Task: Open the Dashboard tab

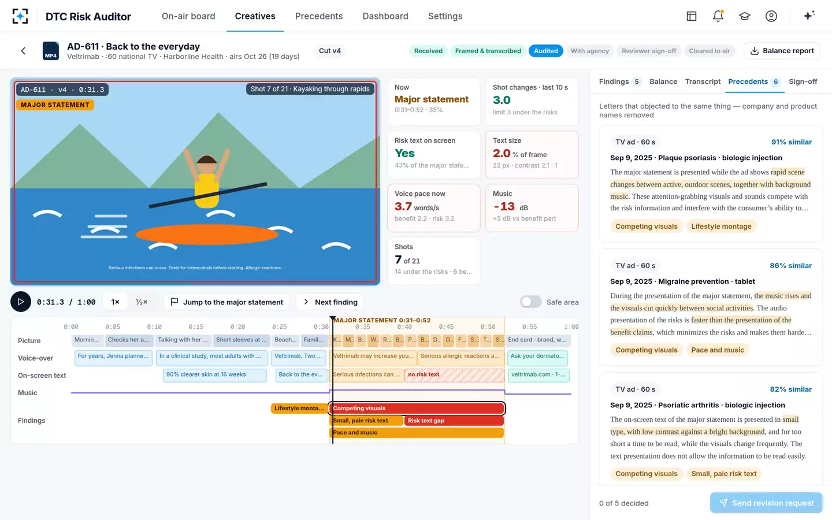Action: [x=385, y=16]
